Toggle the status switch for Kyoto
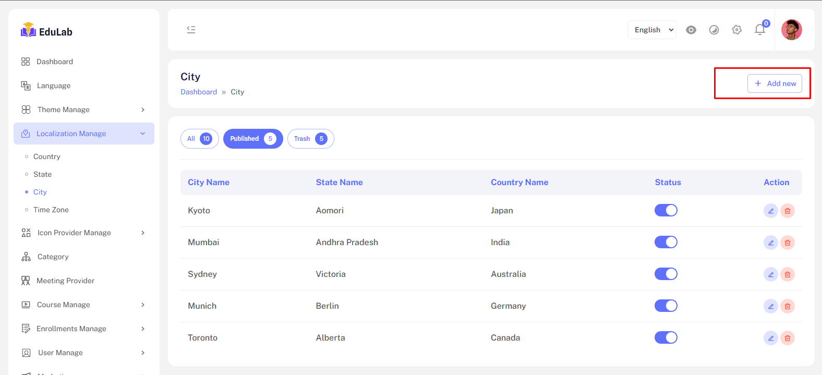This screenshot has width=822, height=375. 666,210
